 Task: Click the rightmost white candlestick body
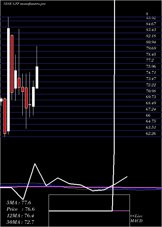37,78
